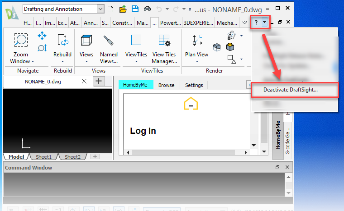Click the plus button to add drawing tab
The height and width of the screenshot is (211, 344).
[99, 81]
